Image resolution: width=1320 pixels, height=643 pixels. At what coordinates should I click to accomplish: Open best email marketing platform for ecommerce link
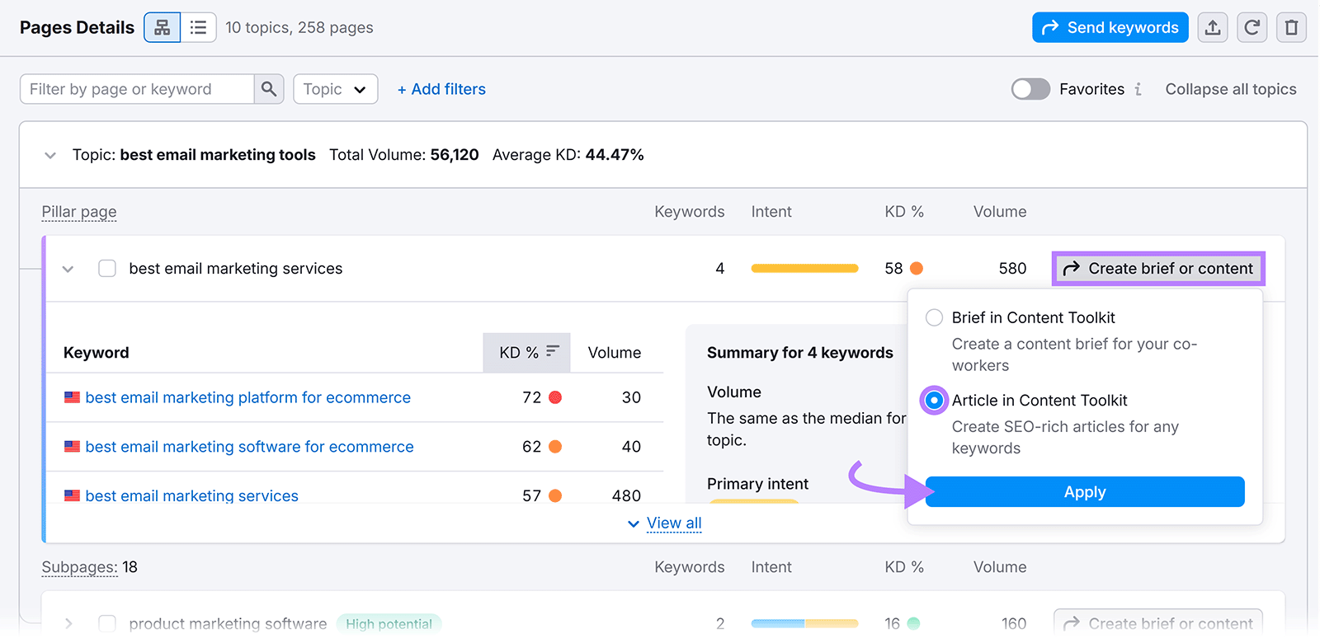click(247, 397)
